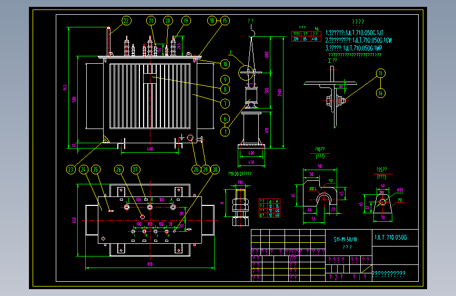
Task: Select drawing number 1JLT.710.050G in title block
Action: pyautogui.click(x=391, y=238)
